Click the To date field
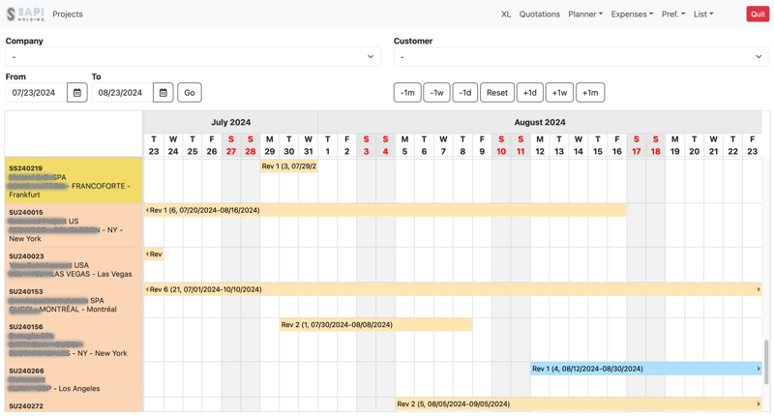This screenshot has width=774, height=417. coord(122,93)
